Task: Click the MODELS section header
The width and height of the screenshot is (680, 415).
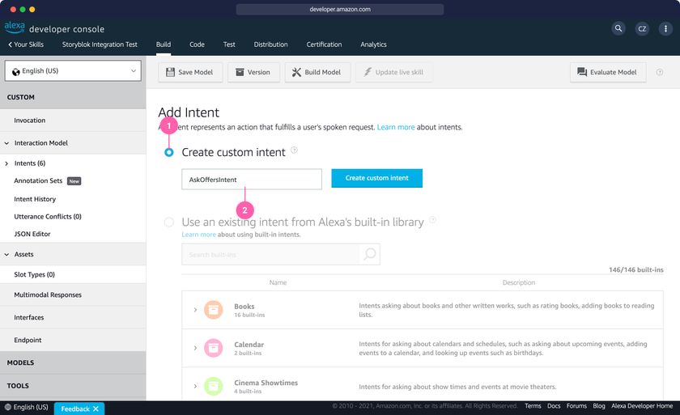Action: [x=73, y=362]
